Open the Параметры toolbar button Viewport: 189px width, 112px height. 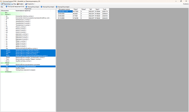pyautogui.click(x=6, y=4)
